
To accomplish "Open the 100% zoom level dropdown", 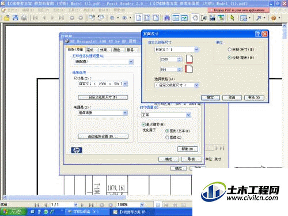I will tap(142, 204).
